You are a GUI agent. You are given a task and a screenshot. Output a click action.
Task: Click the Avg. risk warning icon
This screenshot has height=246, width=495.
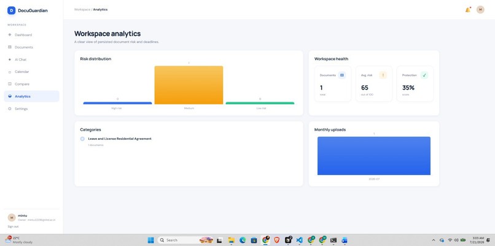383,75
